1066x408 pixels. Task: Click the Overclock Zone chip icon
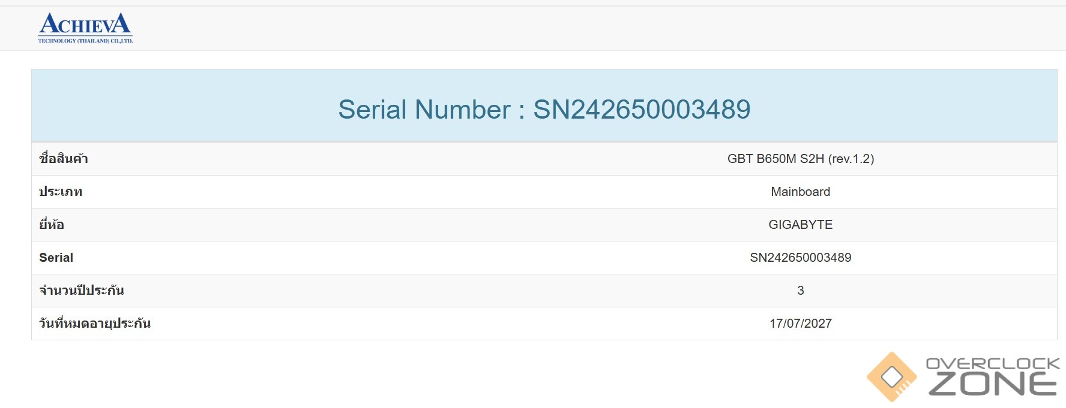point(892,377)
